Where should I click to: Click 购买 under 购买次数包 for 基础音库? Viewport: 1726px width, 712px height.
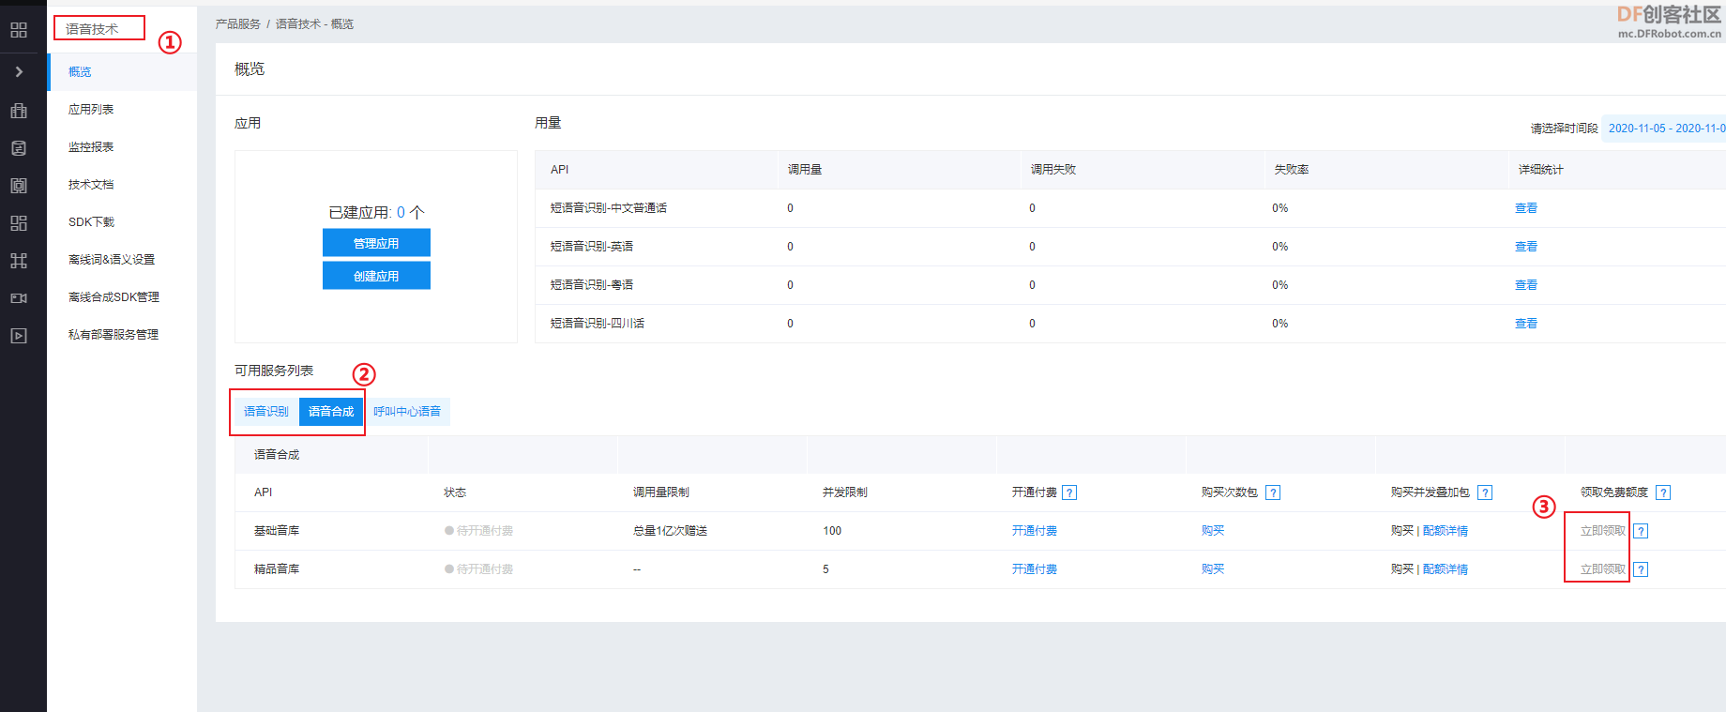(1213, 531)
